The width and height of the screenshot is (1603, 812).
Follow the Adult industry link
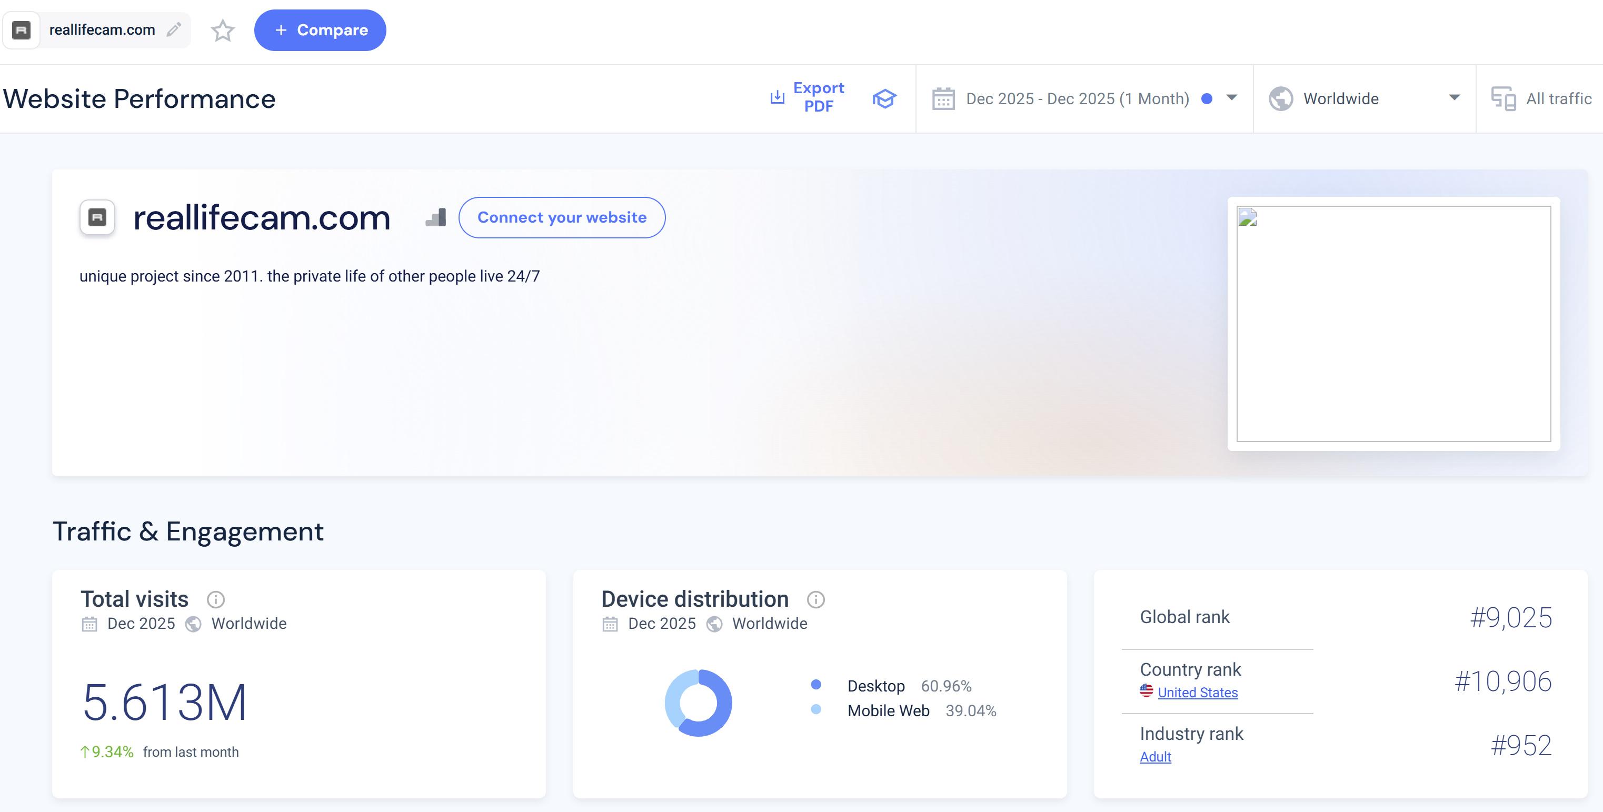click(1155, 757)
